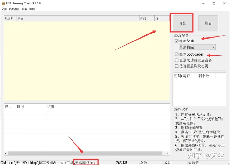
Task: Click the 设备ID column header
Action: [x=10, y=19]
